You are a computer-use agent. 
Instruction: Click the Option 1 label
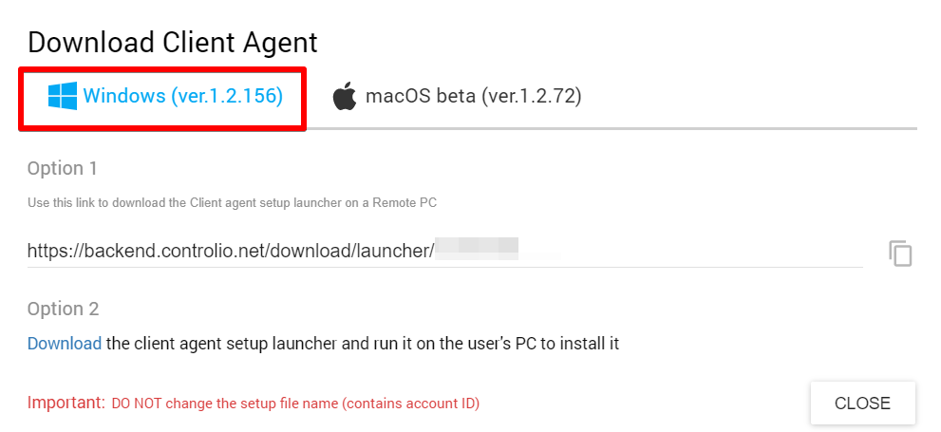[x=63, y=168]
